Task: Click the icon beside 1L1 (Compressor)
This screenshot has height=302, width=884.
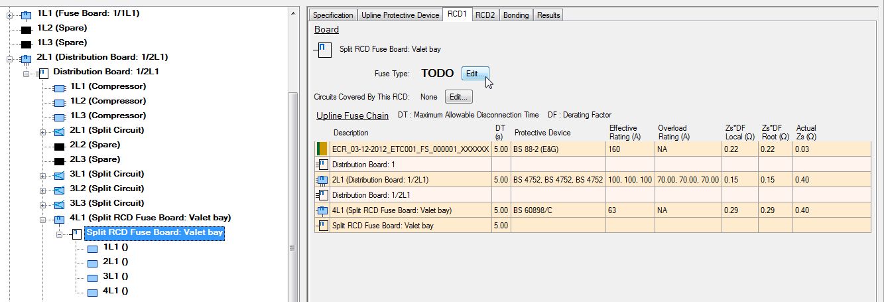Action: (x=59, y=88)
